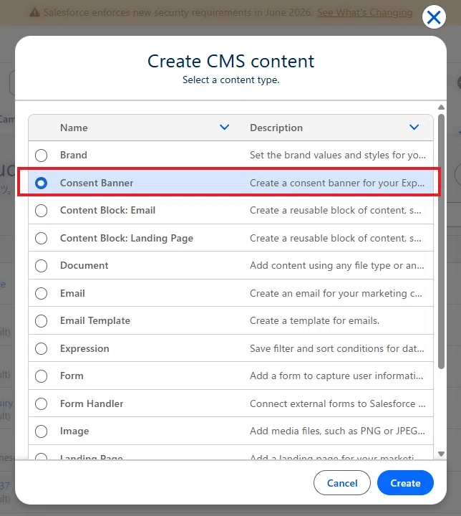Viewport: 461px width, 516px height.
Task: Cancel the content creation dialog
Action: [342, 483]
